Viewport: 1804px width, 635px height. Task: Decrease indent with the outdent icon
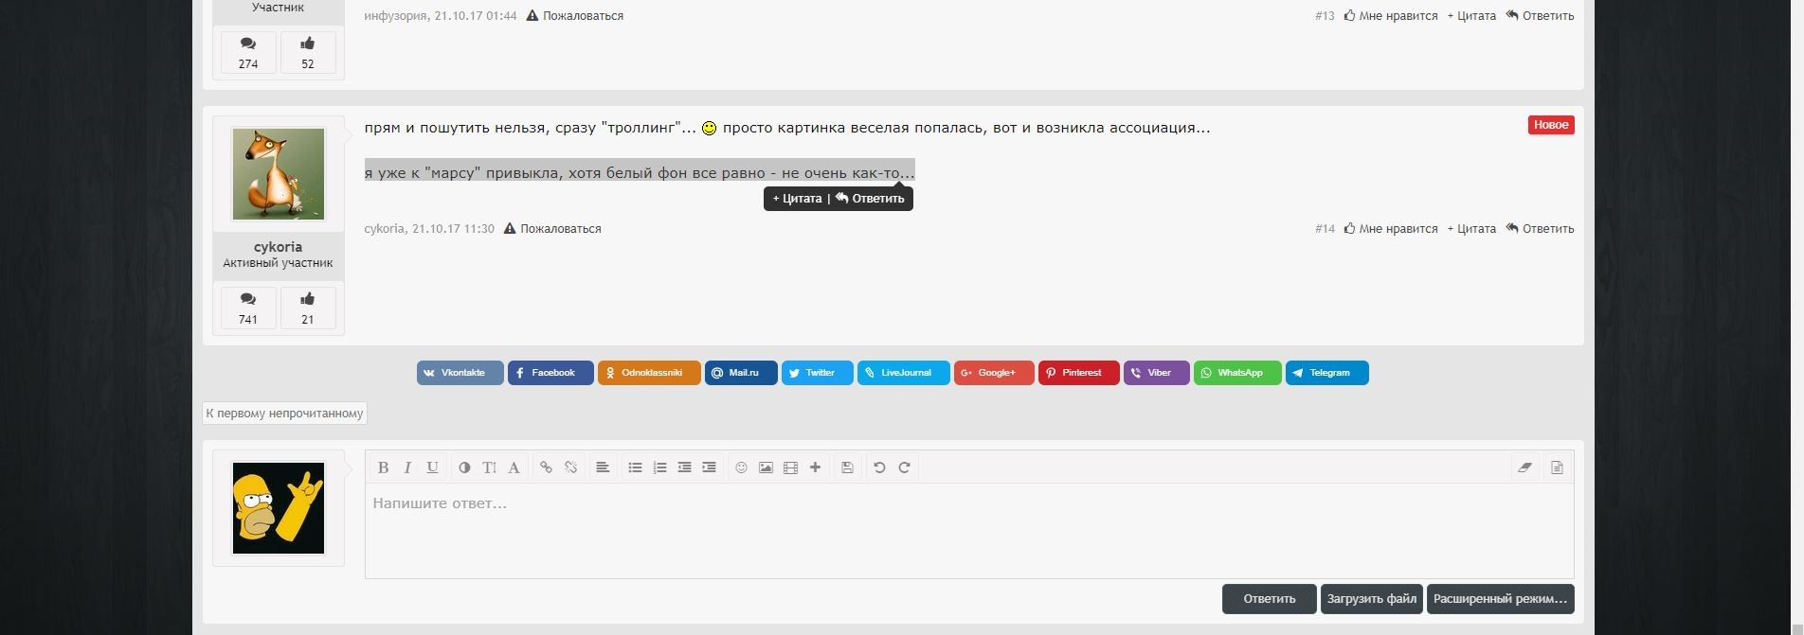(684, 467)
